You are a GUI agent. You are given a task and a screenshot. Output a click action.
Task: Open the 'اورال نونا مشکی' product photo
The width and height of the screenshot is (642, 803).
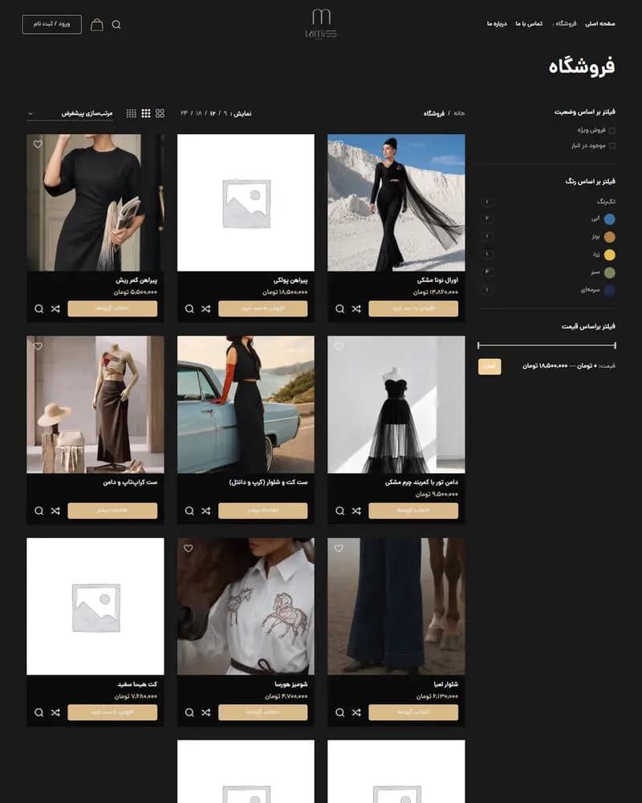396,202
